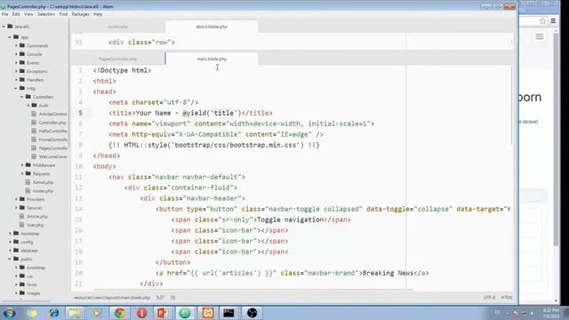The width and height of the screenshot is (569, 320).
Task: Collapse the laravel1 root folder arrow
Action: tap(4, 27)
